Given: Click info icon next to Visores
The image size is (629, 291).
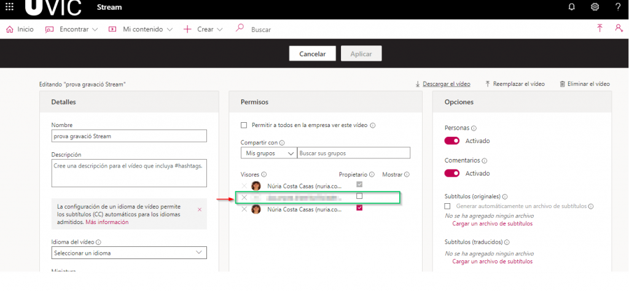Looking at the screenshot, I should tap(264, 174).
